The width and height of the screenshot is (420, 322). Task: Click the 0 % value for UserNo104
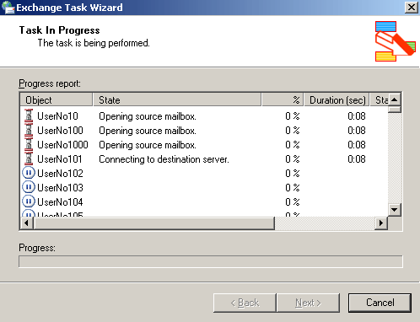click(293, 202)
